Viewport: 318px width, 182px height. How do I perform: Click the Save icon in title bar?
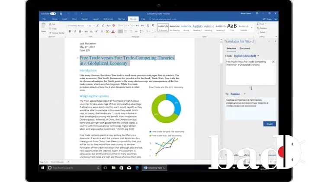pos(61,13)
